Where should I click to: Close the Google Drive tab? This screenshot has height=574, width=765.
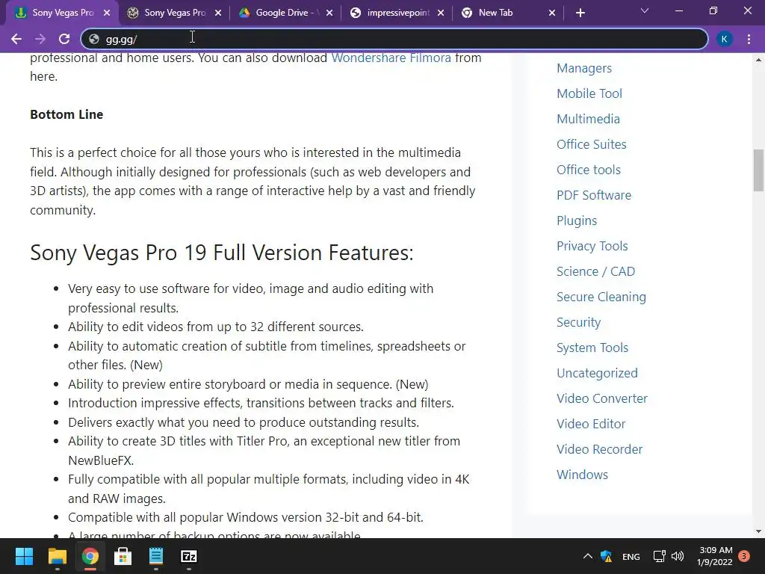click(x=329, y=13)
